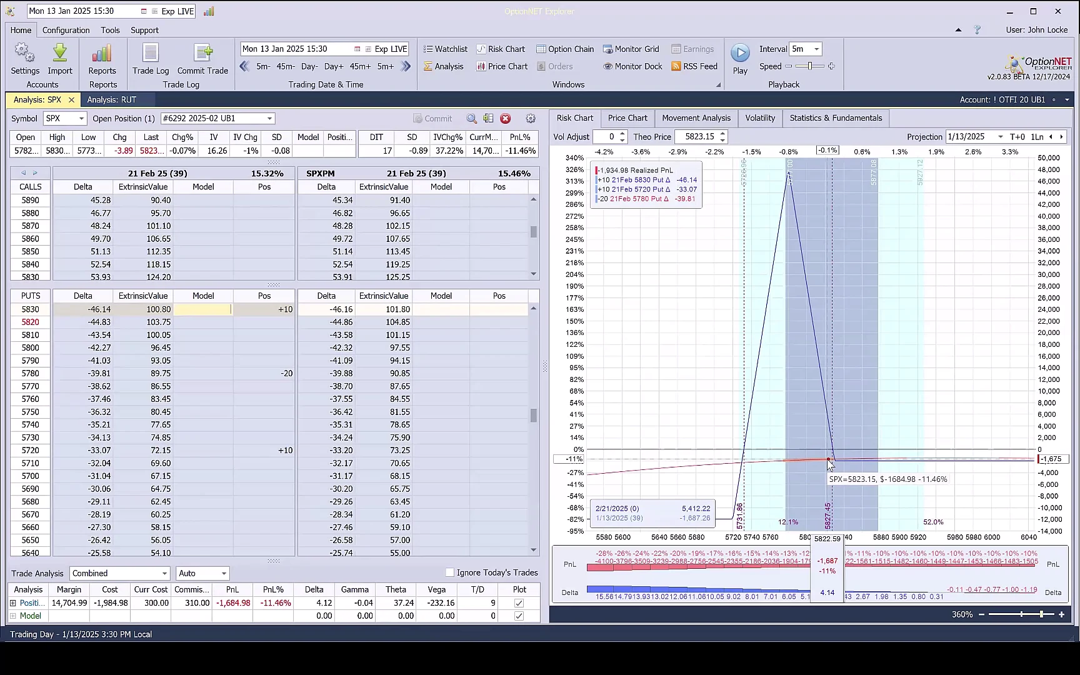Open the Open Position #6292 dropdown

[x=269, y=119]
